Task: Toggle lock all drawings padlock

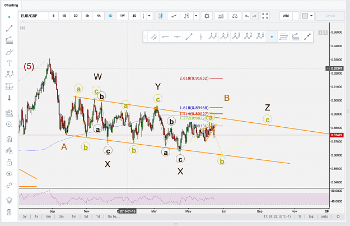Action: pyautogui.click(x=9, y=162)
